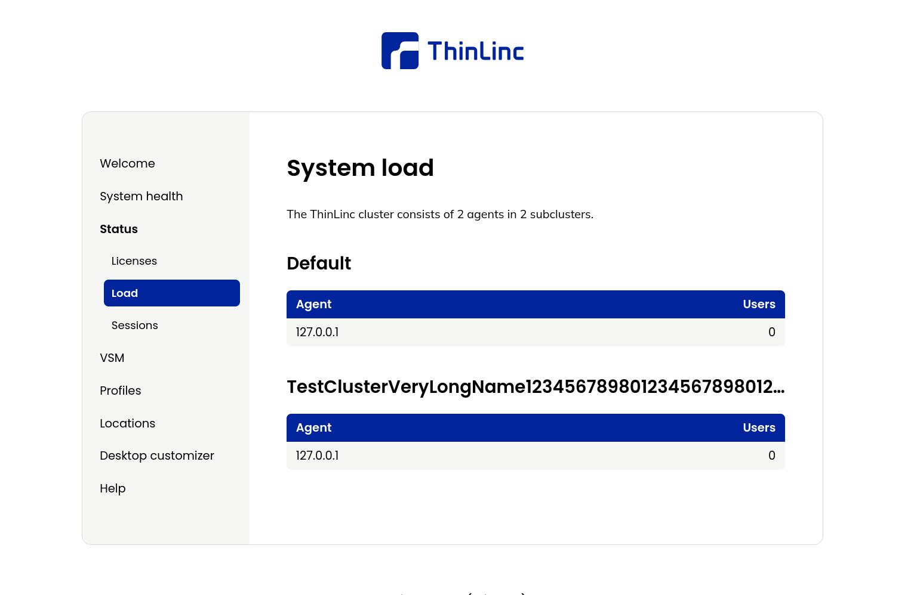Click the Agent header in Default table
This screenshot has height=595, width=917.
(313, 304)
